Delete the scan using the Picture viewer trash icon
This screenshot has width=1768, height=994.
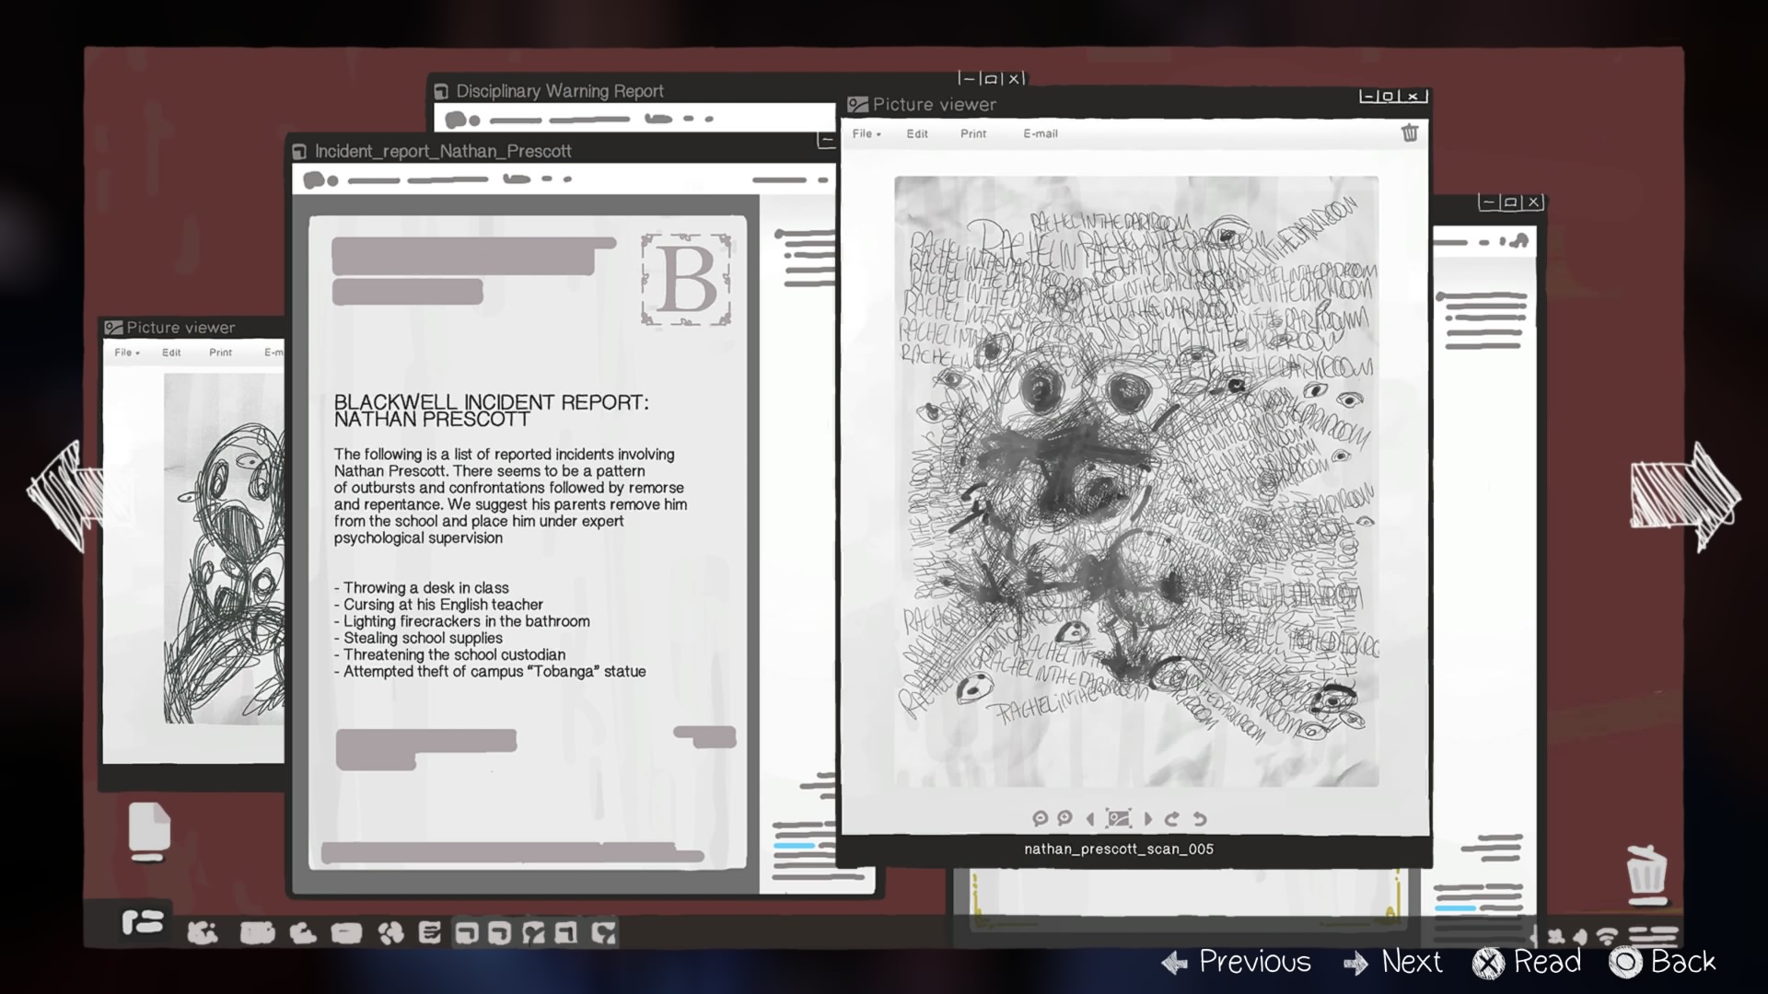tap(1410, 133)
